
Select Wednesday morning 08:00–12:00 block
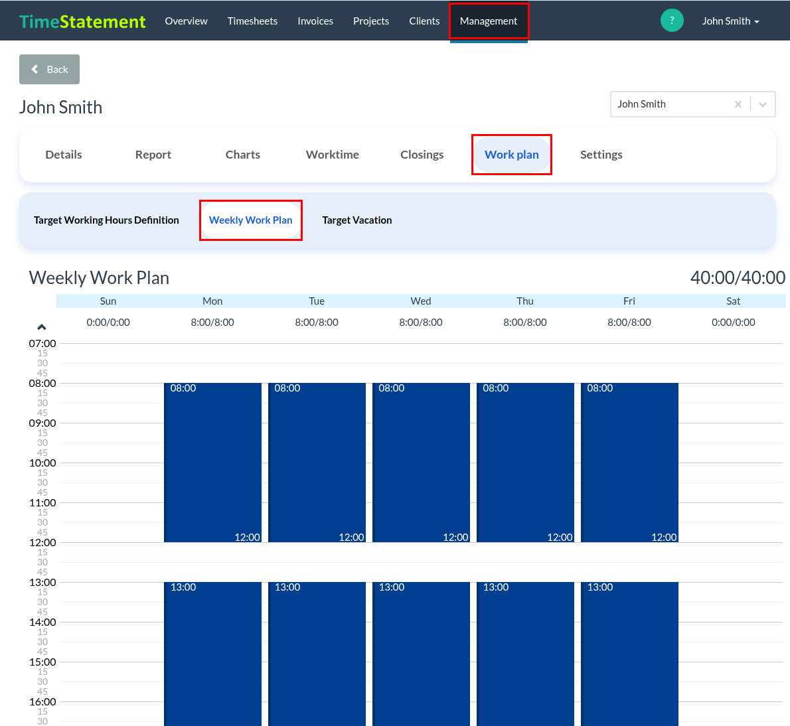click(x=421, y=463)
